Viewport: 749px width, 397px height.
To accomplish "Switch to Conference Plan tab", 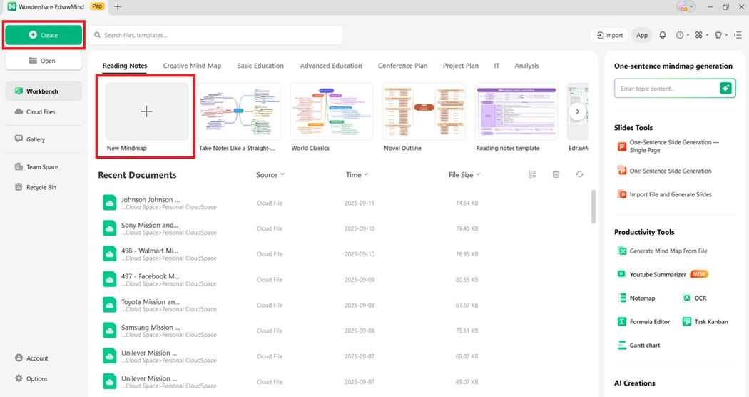I will point(403,66).
